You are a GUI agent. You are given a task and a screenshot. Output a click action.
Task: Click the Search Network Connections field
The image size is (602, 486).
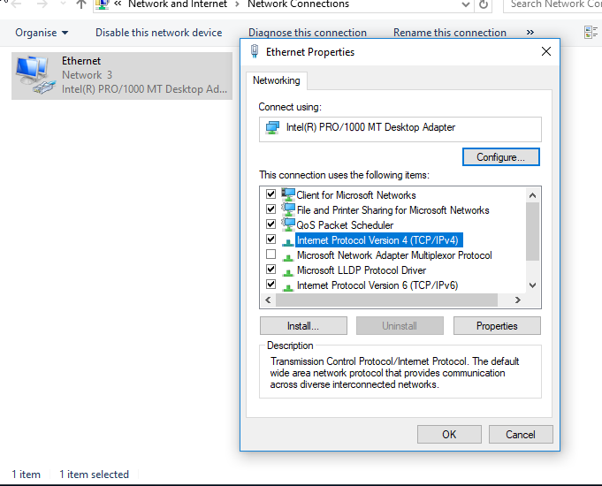(x=552, y=4)
